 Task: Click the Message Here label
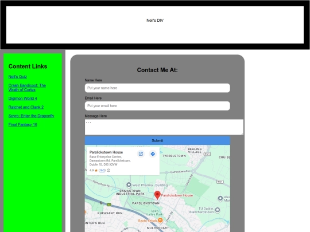(96, 116)
